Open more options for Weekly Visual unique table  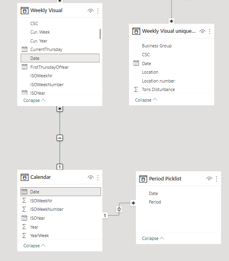(x=210, y=32)
